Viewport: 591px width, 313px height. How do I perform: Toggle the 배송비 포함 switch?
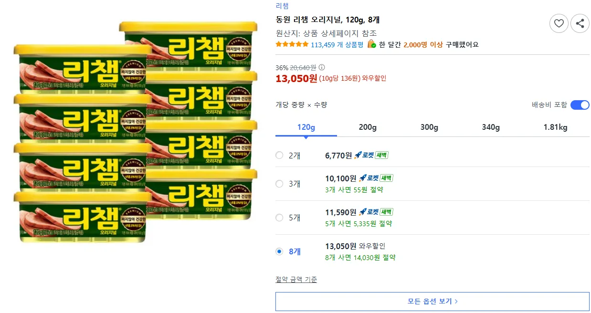tap(580, 105)
